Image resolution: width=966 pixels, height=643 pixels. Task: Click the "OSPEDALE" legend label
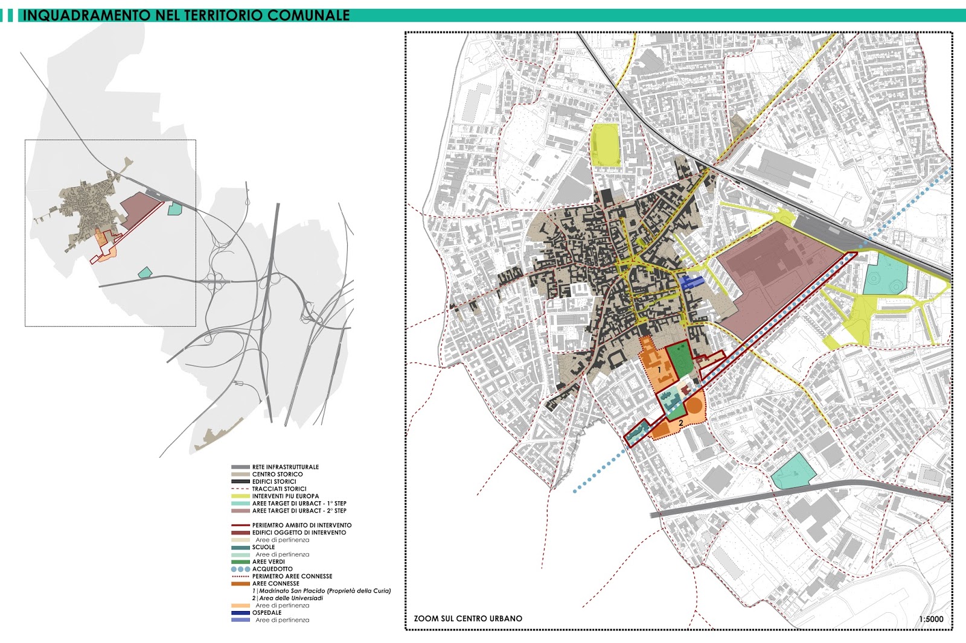pos(267,612)
